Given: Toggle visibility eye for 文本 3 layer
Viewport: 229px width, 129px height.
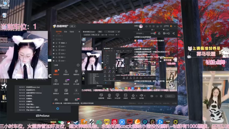Looking at the screenshot, I should (54, 50).
